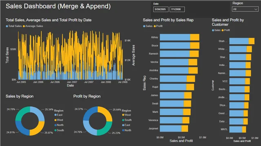Viewport: 261px width, 146px height.
Task: Click the White customer sales bar
Action: (238, 49)
